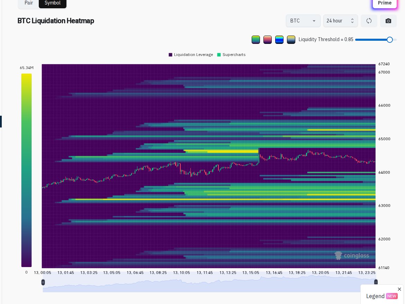
Task: Open the Prime button
Action: [385, 3]
